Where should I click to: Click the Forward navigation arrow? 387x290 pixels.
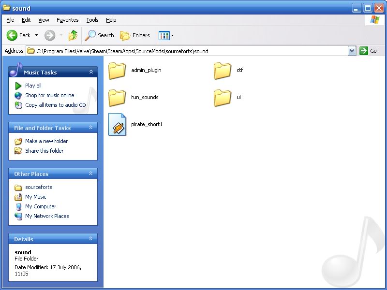(x=50, y=35)
